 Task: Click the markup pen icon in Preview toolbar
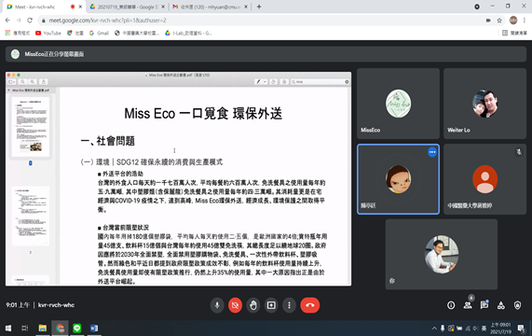[x=258, y=82]
